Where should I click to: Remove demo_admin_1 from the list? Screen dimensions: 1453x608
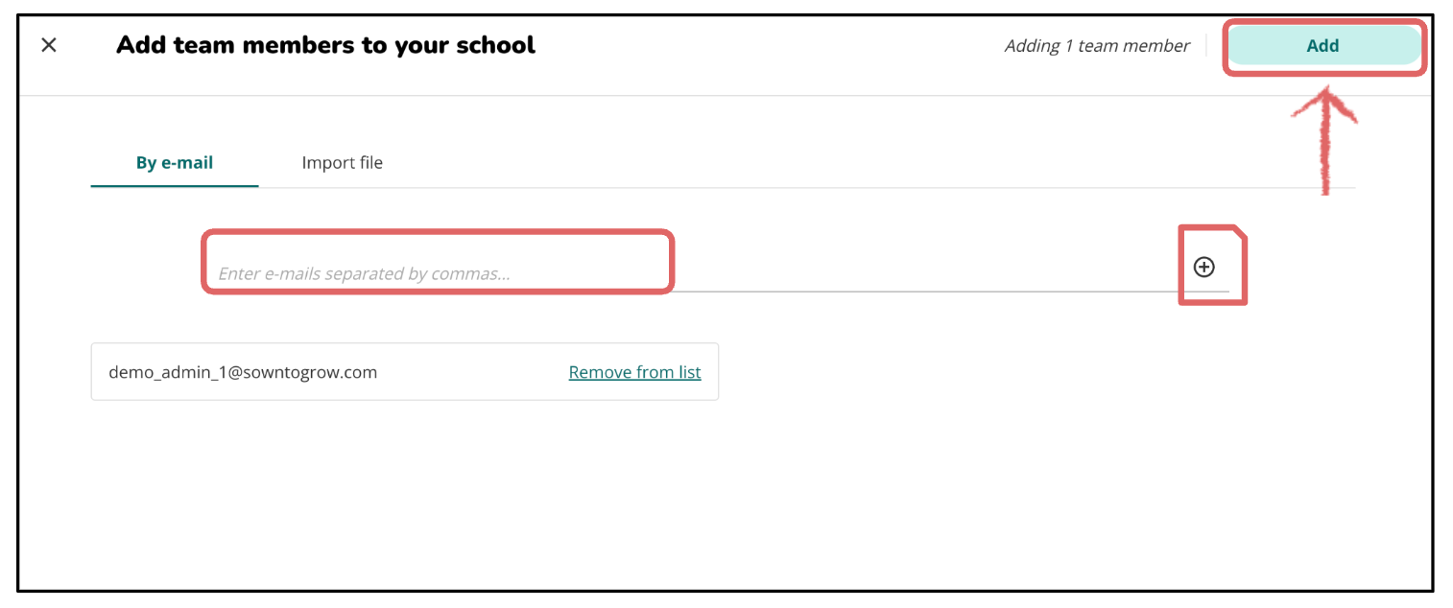[634, 372]
